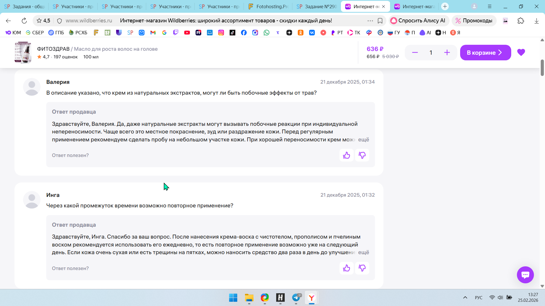
Task: Dislike the seller's answer to Валерия
Action: click(x=362, y=155)
